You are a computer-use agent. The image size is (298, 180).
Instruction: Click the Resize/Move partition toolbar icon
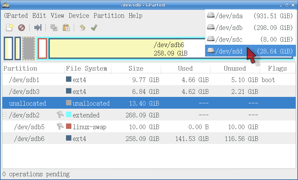[38, 27]
